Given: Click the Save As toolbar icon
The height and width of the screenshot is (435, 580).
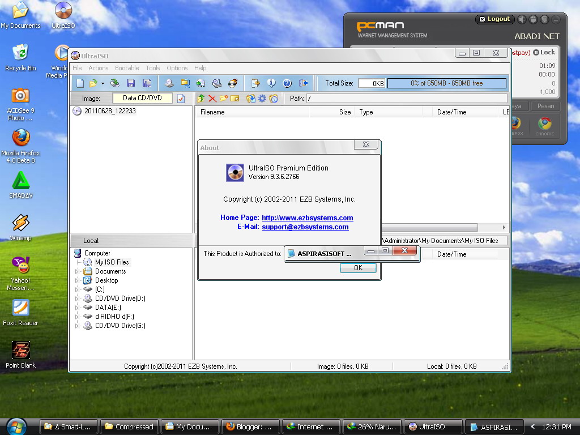Looking at the screenshot, I should click(147, 83).
